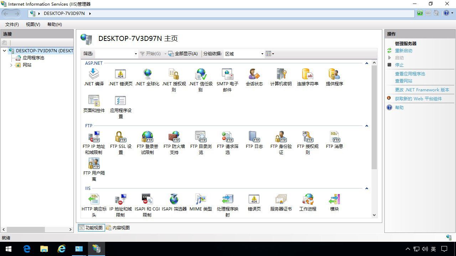Collapse the IIS group section
Image resolution: width=456 pixels, height=256 pixels.
click(x=367, y=188)
